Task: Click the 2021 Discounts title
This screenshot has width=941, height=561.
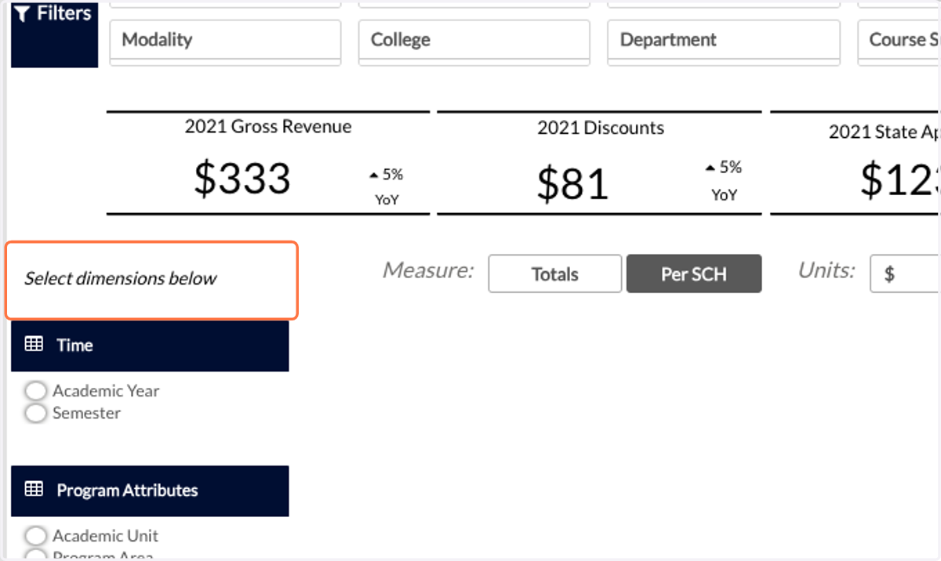Action: coord(601,128)
